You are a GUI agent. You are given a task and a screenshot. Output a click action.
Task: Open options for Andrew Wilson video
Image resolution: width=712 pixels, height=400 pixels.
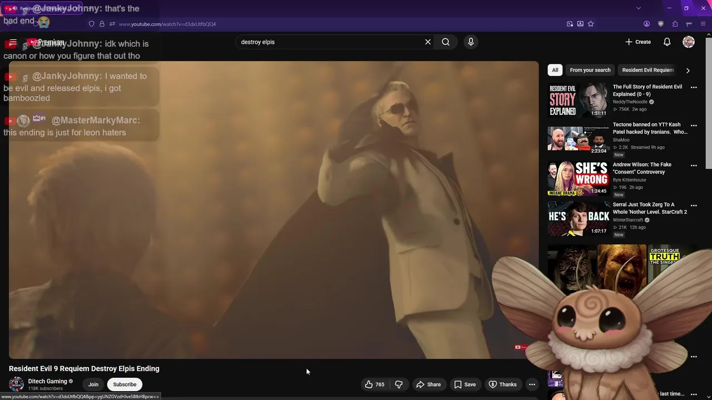(x=694, y=166)
